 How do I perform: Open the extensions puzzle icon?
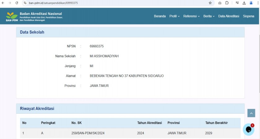(x=227, y=3)
